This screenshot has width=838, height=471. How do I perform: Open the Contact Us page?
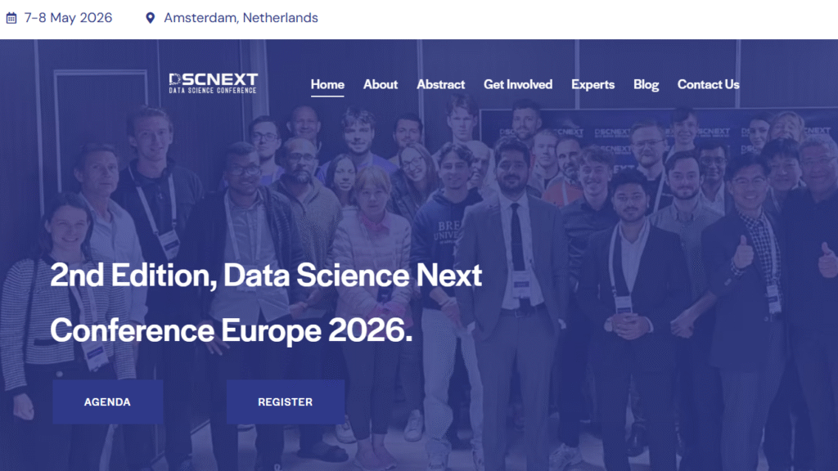tap(708, 84)
